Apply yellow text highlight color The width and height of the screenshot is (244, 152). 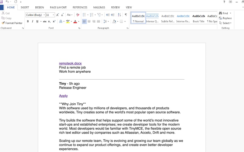pyautogui.click(x=68, y=21)
